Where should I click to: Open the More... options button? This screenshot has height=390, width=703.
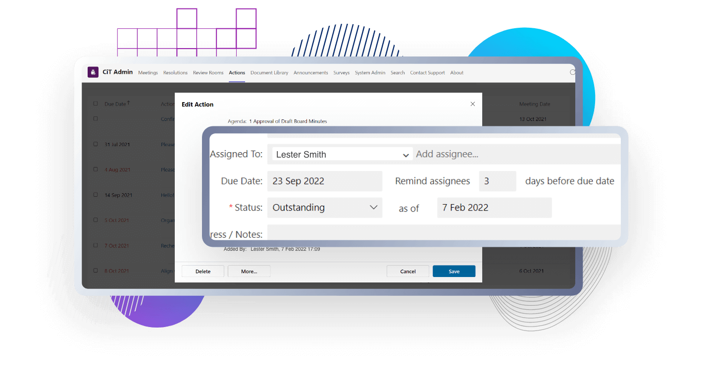pos(249,271)
